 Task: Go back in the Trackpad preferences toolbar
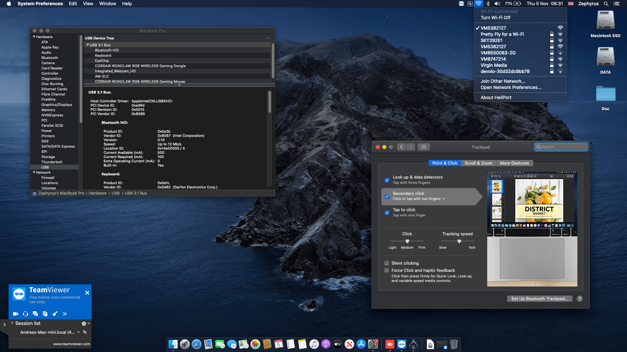(402, 147)
